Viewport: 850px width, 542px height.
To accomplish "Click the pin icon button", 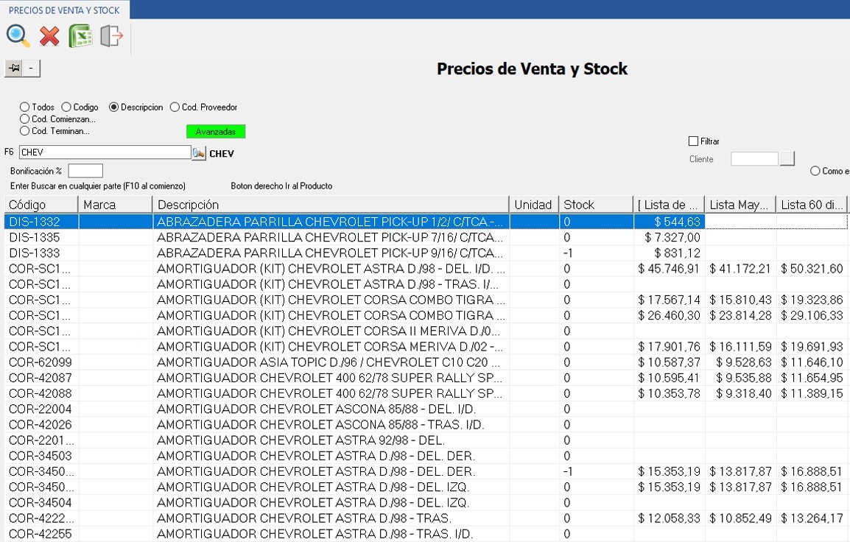I will (13, 68).
